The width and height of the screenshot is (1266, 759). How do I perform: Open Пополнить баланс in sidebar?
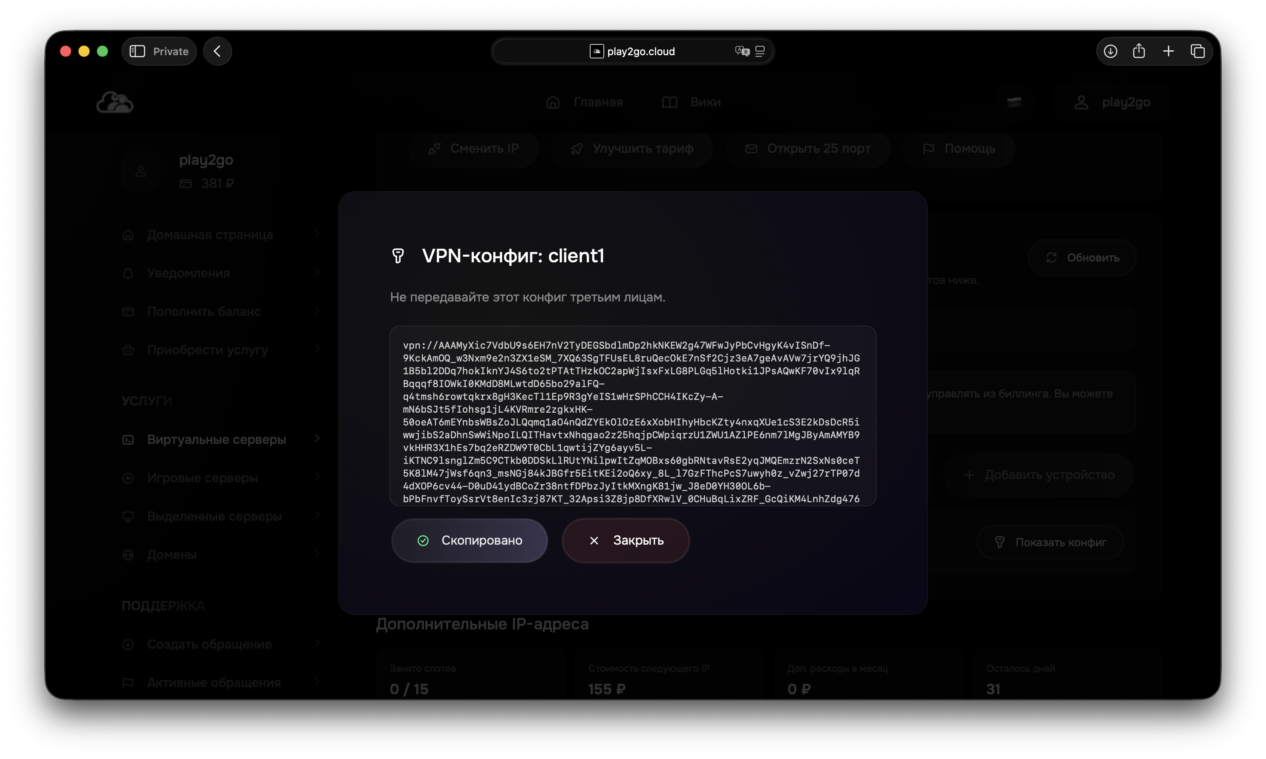tap(221, 312)
